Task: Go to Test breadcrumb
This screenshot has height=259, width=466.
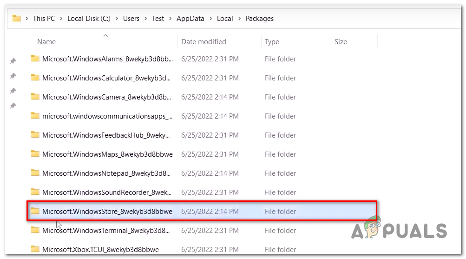Action: (x=158, y=19)
